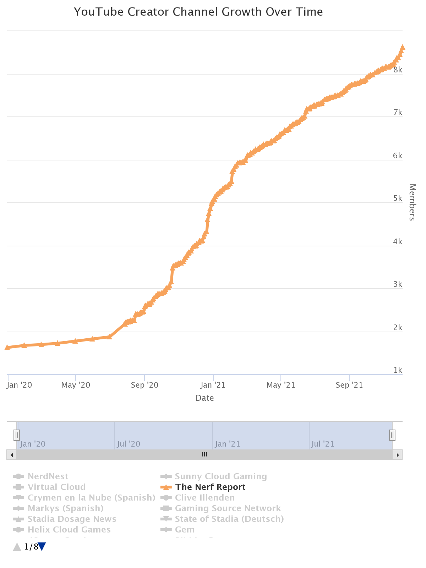Click the Clive Illenden circle marker icon

coord(166,498)
